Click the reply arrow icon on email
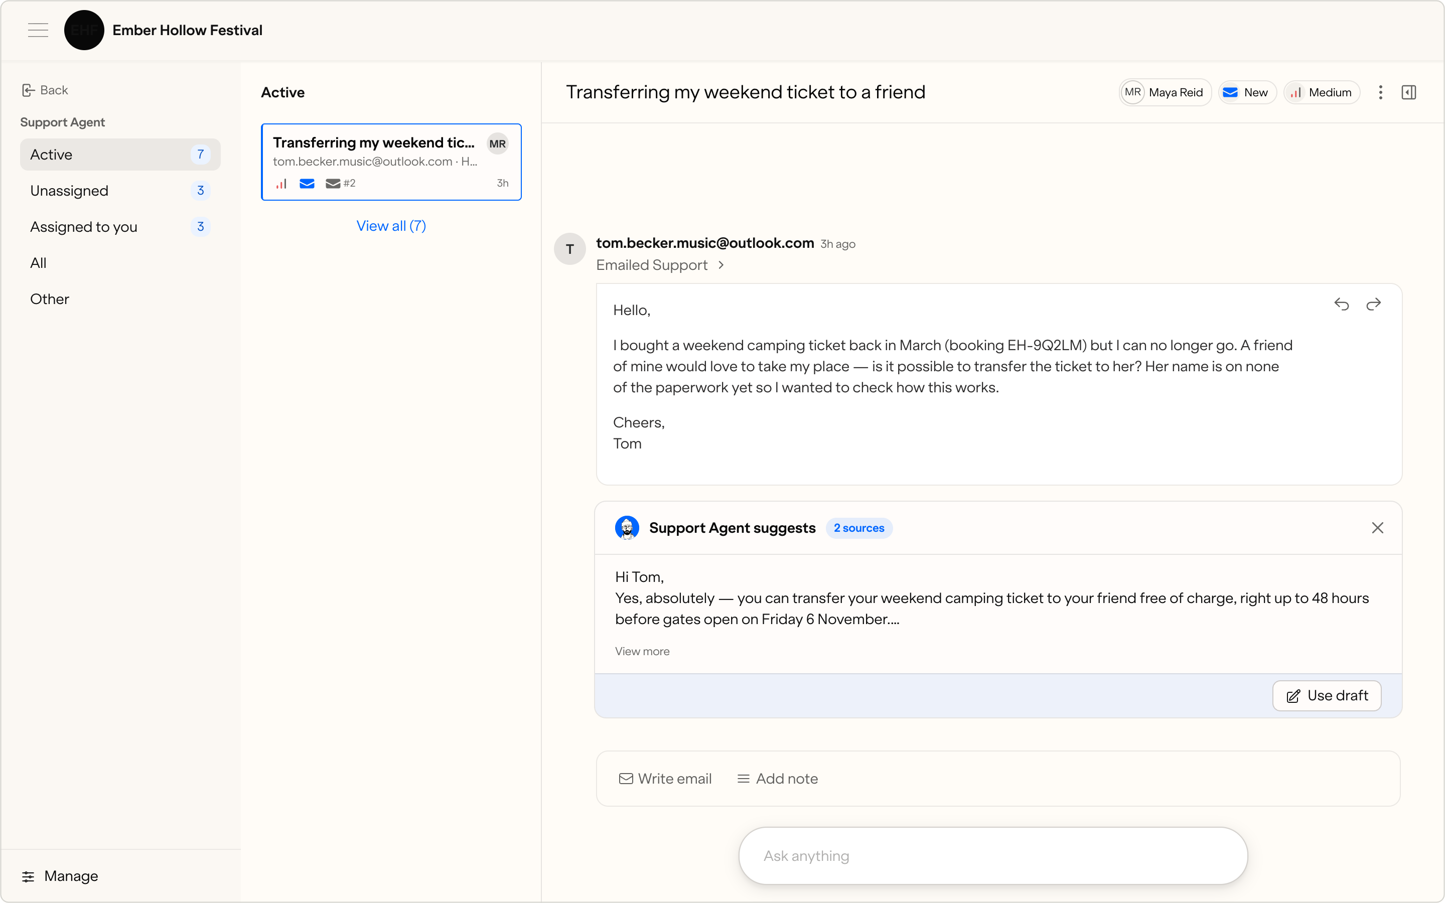This screenshot has width=1445, height=903. pos(1342,305)
